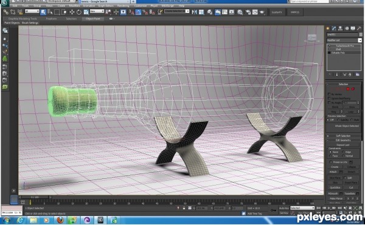Collapse the Selection rollout header
Screen dimensions: 365x225
click(343, 84)
